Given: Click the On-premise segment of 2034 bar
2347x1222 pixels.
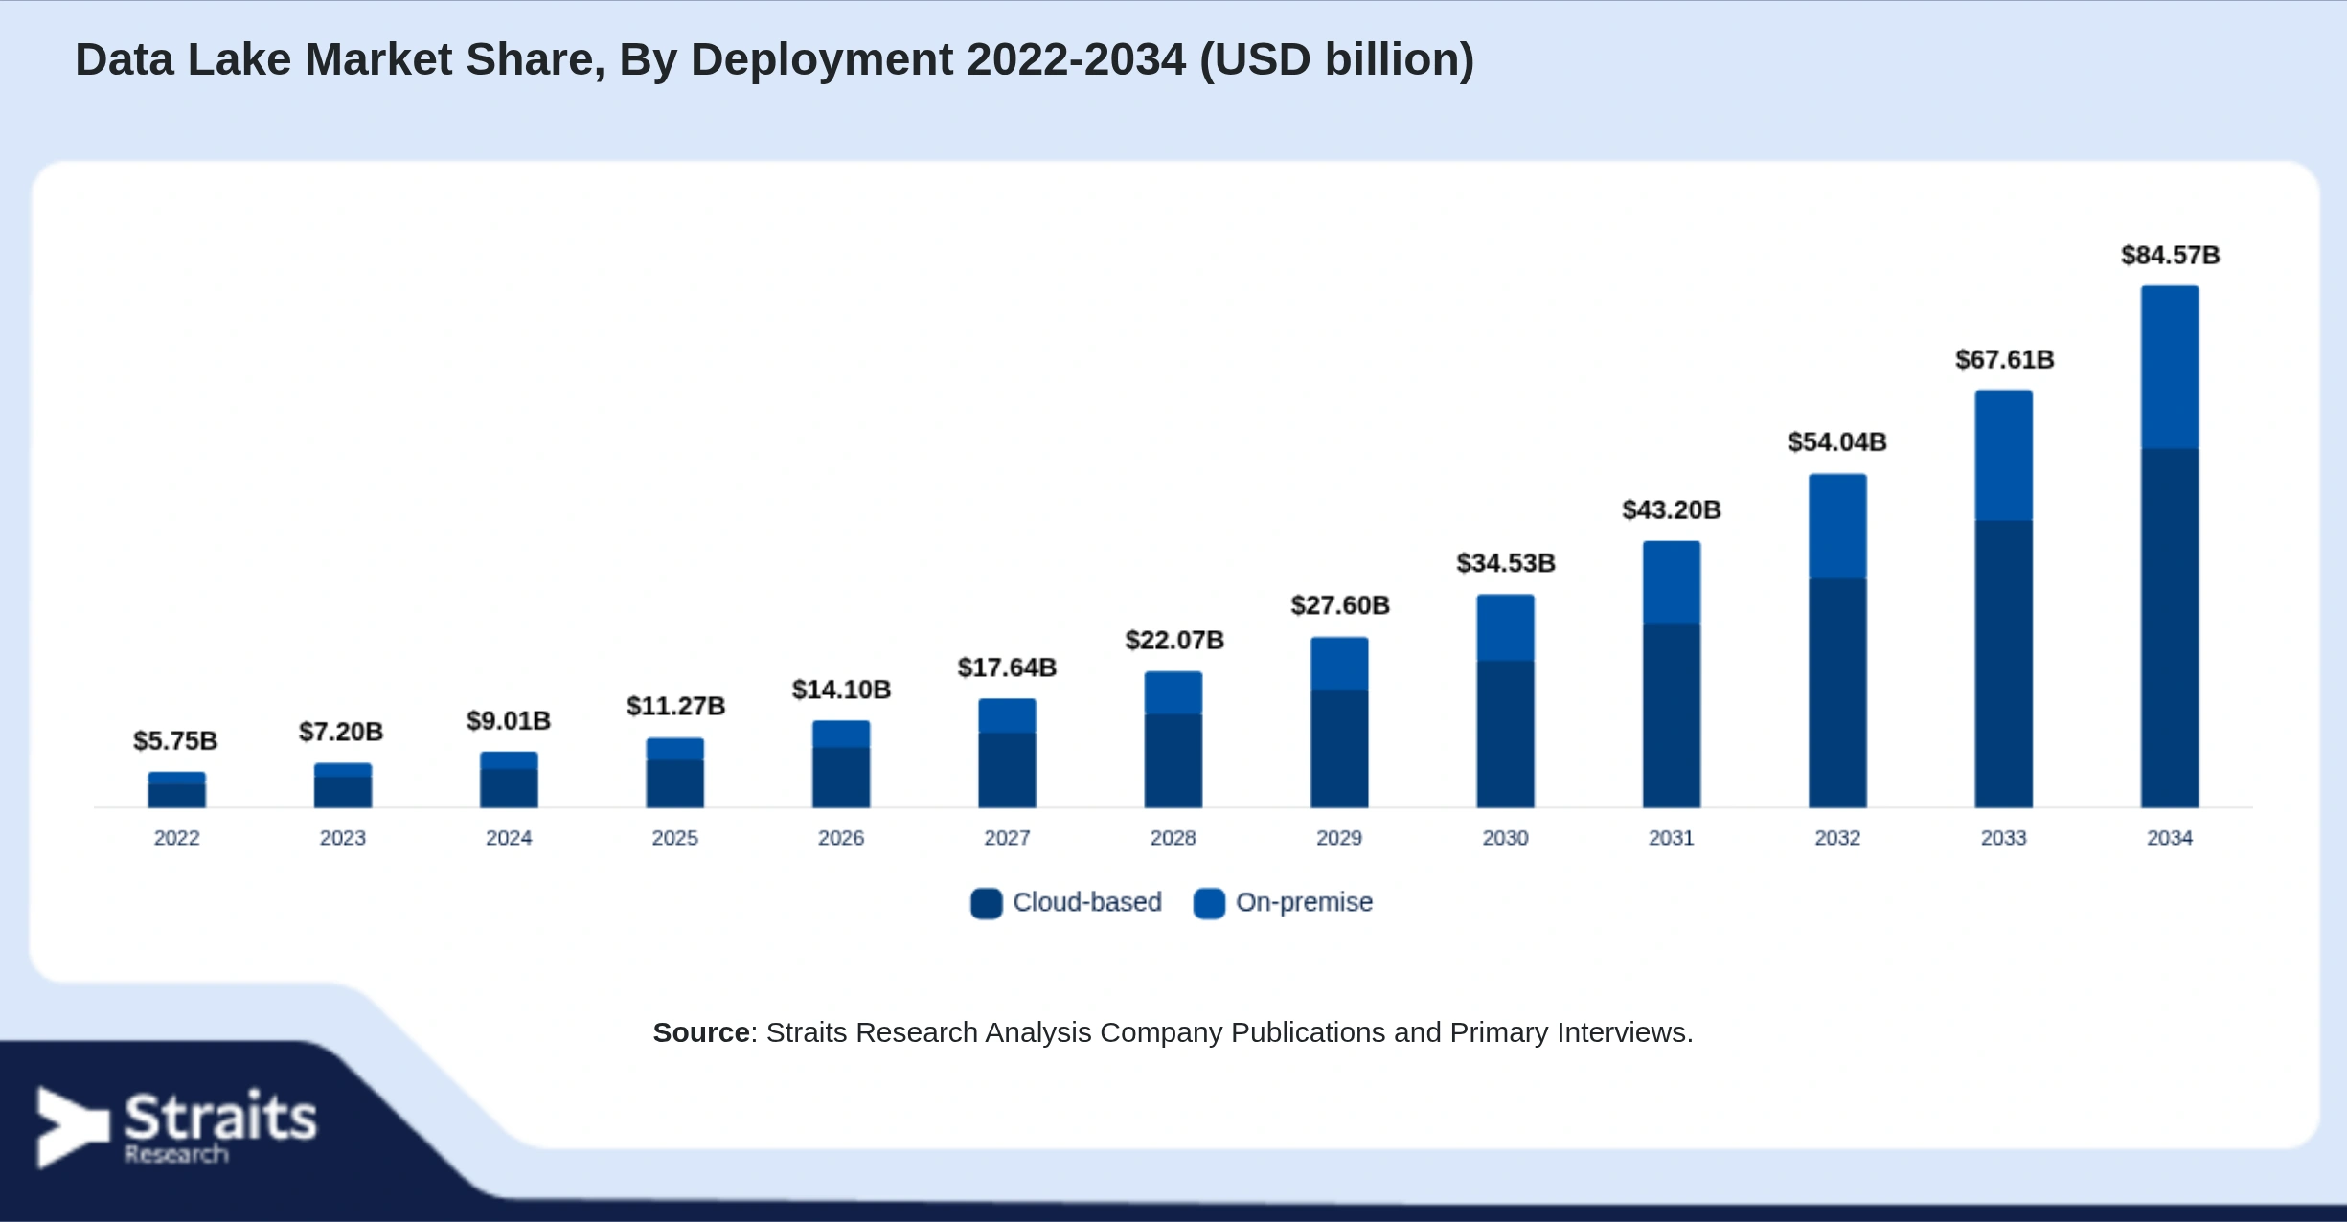Looking at the screenshot, I should tap(2170, 368).
